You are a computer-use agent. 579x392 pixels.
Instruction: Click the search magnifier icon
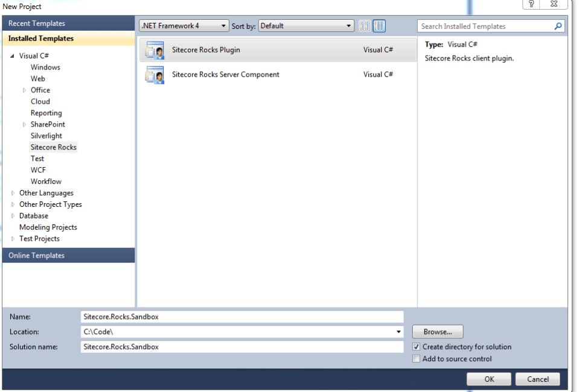click(558, 26)
